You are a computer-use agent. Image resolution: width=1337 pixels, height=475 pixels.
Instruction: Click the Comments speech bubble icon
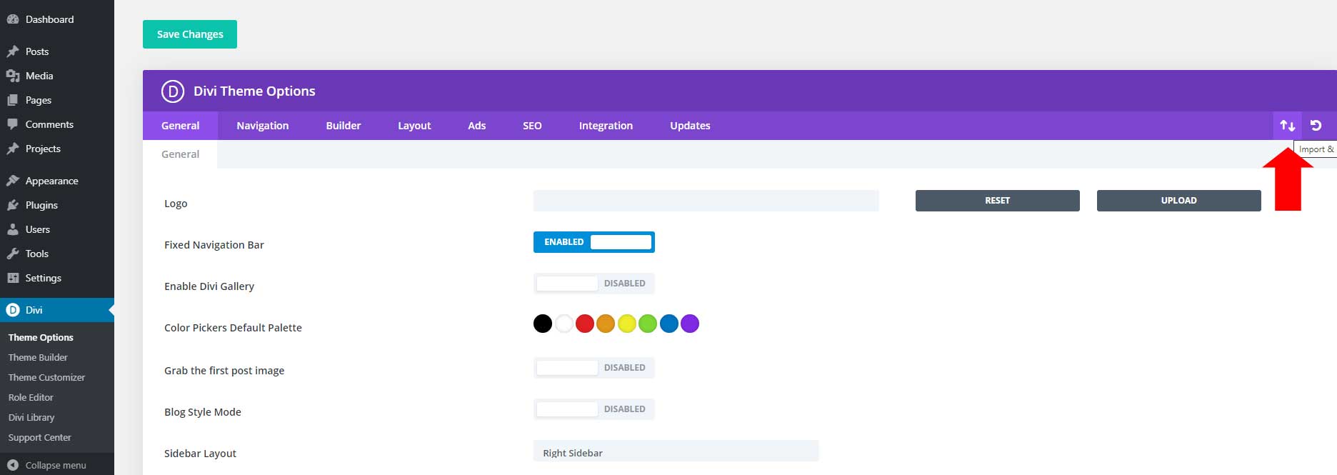[x=13, y=124]
